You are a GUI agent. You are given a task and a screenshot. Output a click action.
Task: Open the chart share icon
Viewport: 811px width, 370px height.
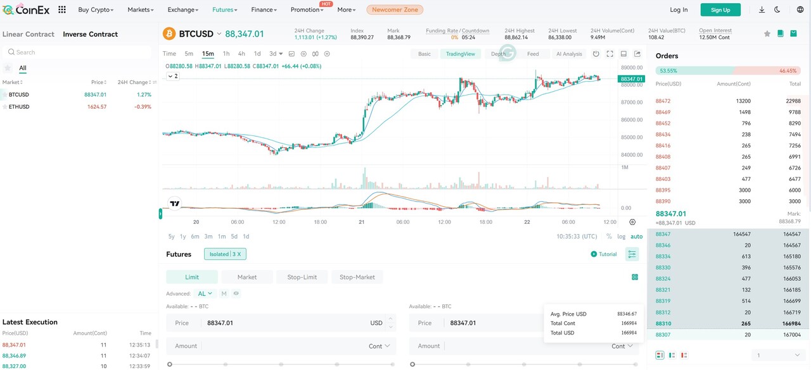[x=637, y=54]
